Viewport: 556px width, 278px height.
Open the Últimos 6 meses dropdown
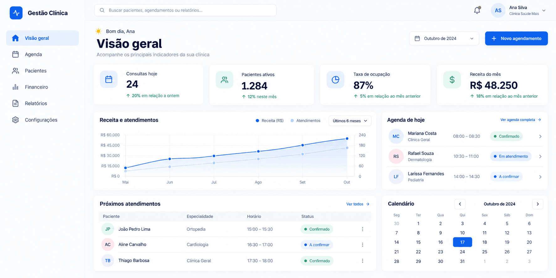pos(350,121)
